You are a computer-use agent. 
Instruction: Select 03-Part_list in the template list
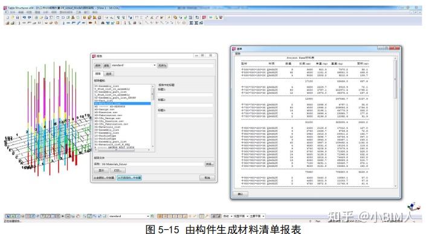(x=103, y=100)
